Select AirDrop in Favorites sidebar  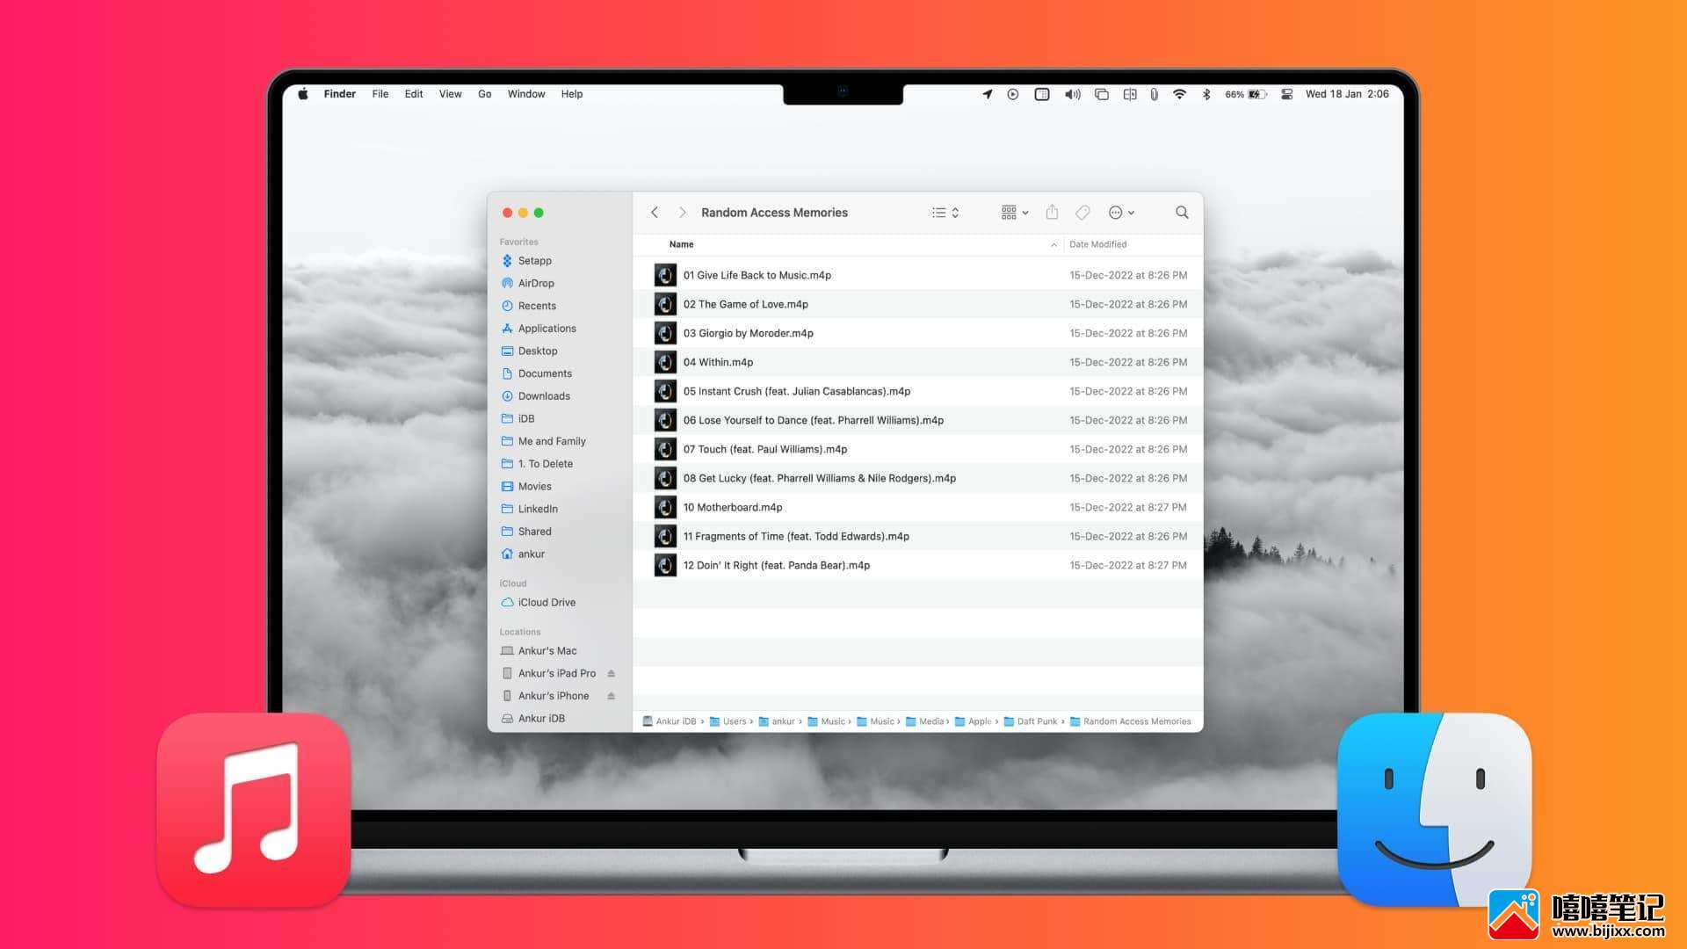(x=535, y=281)
